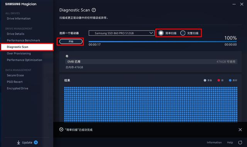This screenshot has height=147, width=247.
Task: Click the 100% progress value
Action: click(230, 38)
